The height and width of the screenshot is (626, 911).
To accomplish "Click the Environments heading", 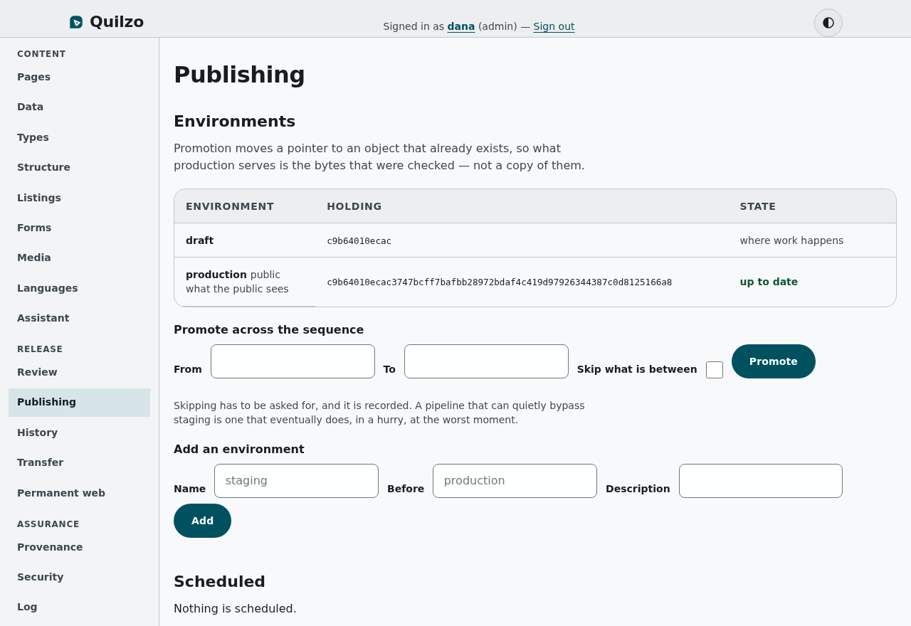I will click(x=234, y=121).
